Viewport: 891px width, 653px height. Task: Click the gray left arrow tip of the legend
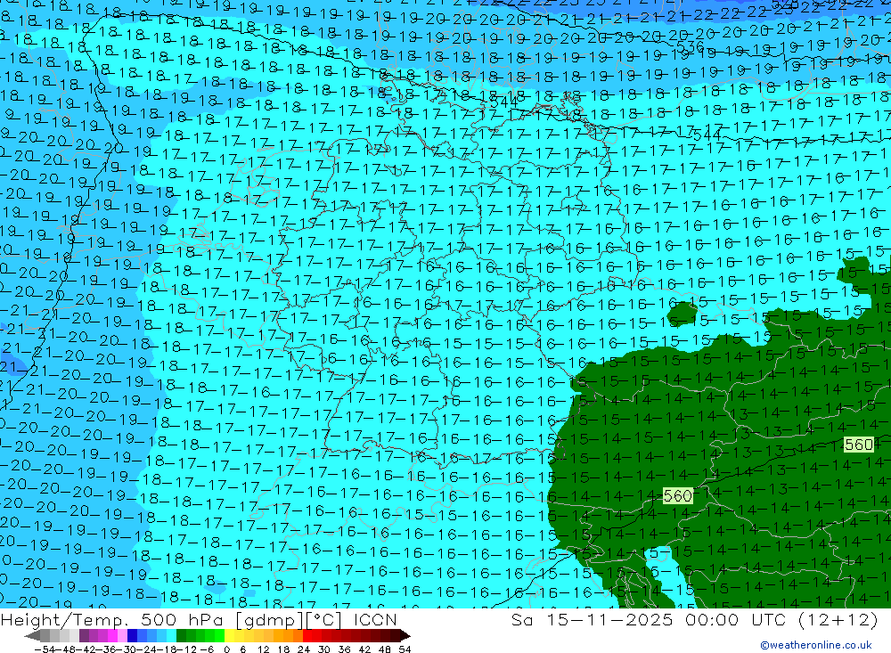click(32, 636)
